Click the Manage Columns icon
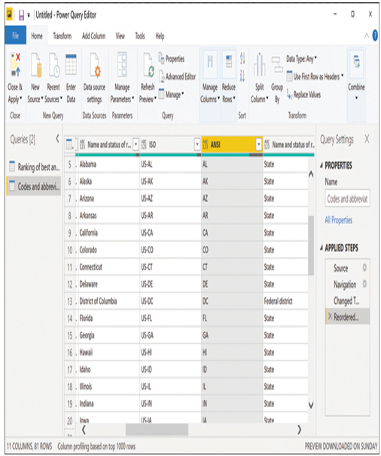This screenshot has height=456, width=381. click(210, 65)
